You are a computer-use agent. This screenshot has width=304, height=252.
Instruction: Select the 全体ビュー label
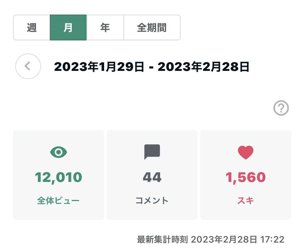click(58, 201)
